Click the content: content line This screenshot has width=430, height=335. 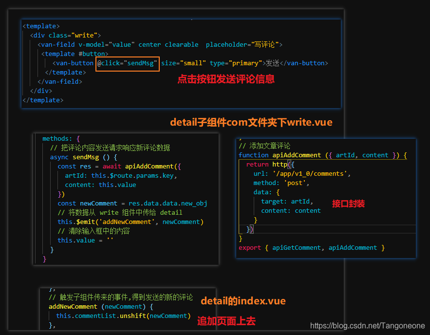point(291,211)
